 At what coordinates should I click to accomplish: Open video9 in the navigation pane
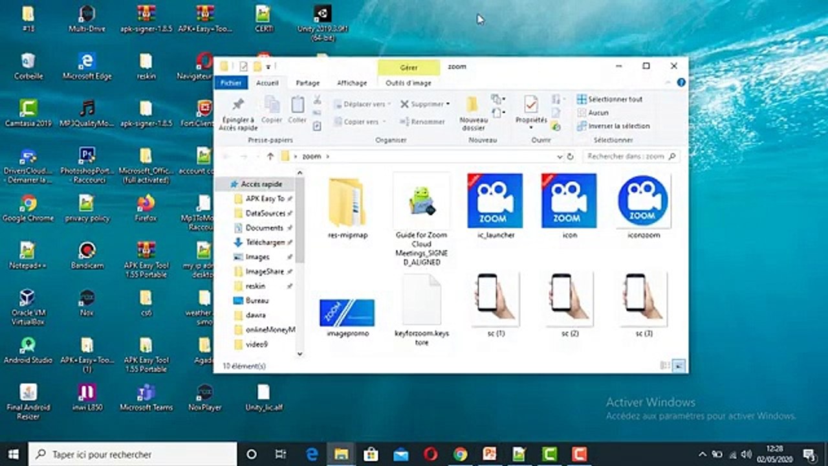coord(251,344)
